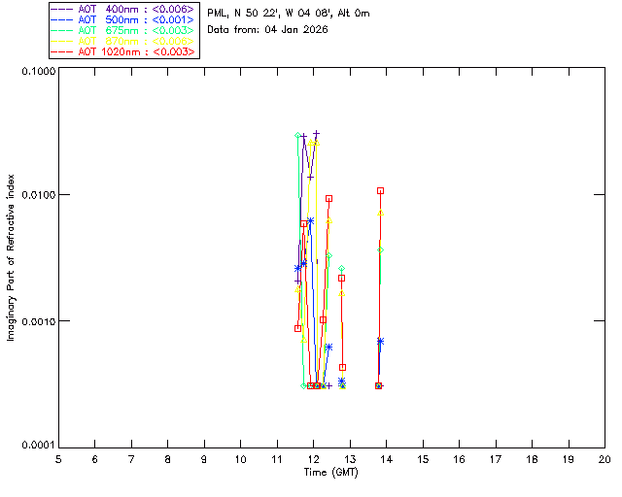Click the PML station location header text
Image resolution: width=622 pixels, height=497 pixels.
[289, 14]
